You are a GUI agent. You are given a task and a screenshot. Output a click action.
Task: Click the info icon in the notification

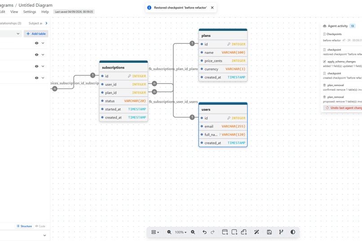[150, 8]
